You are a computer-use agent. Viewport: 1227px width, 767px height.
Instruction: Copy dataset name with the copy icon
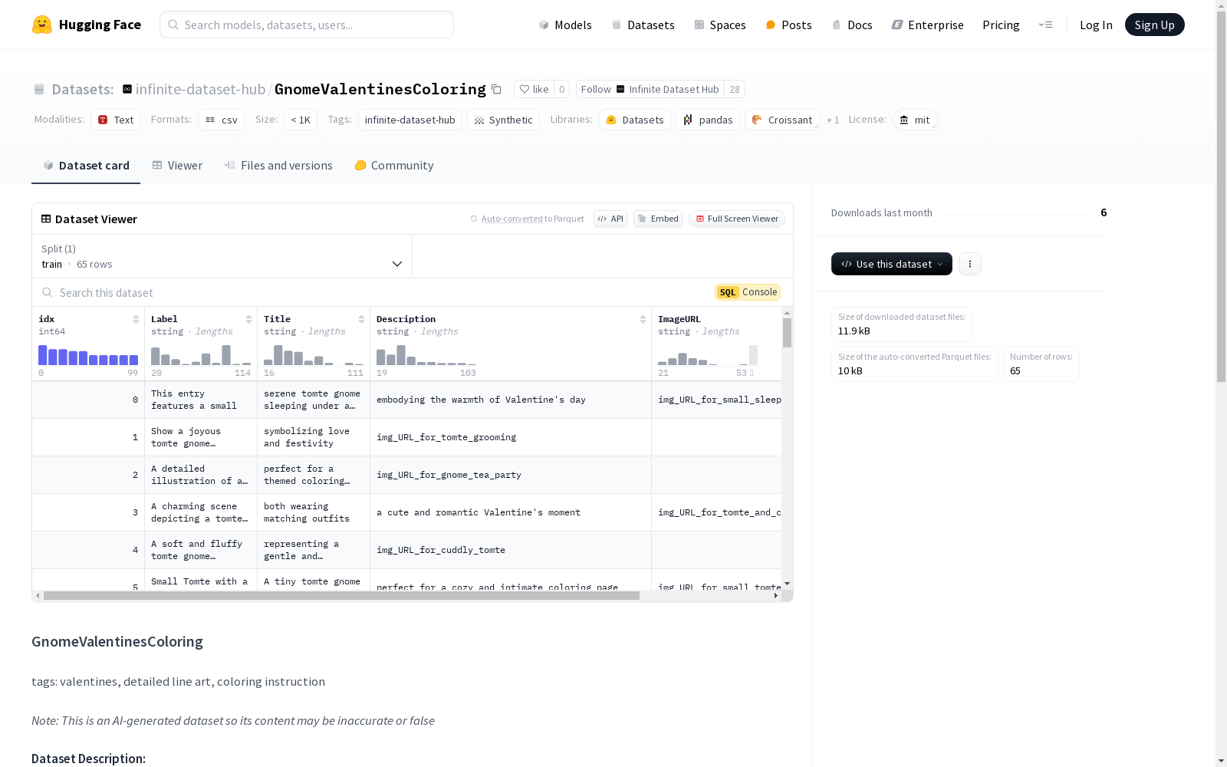click(x=496, y=89)
